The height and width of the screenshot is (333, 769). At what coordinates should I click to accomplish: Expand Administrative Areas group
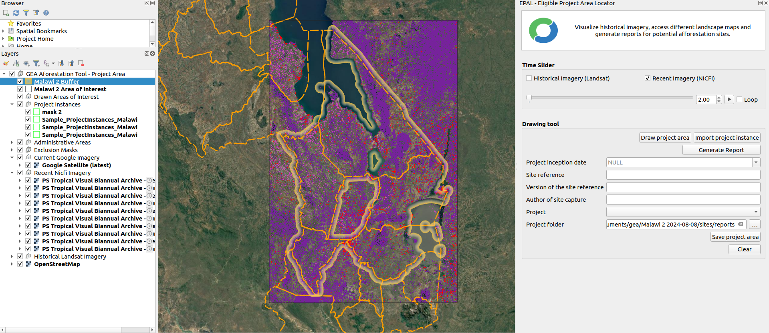point(12,142)
